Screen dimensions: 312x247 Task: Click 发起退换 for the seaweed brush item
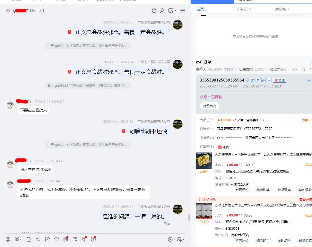click(x=284, y=190)
